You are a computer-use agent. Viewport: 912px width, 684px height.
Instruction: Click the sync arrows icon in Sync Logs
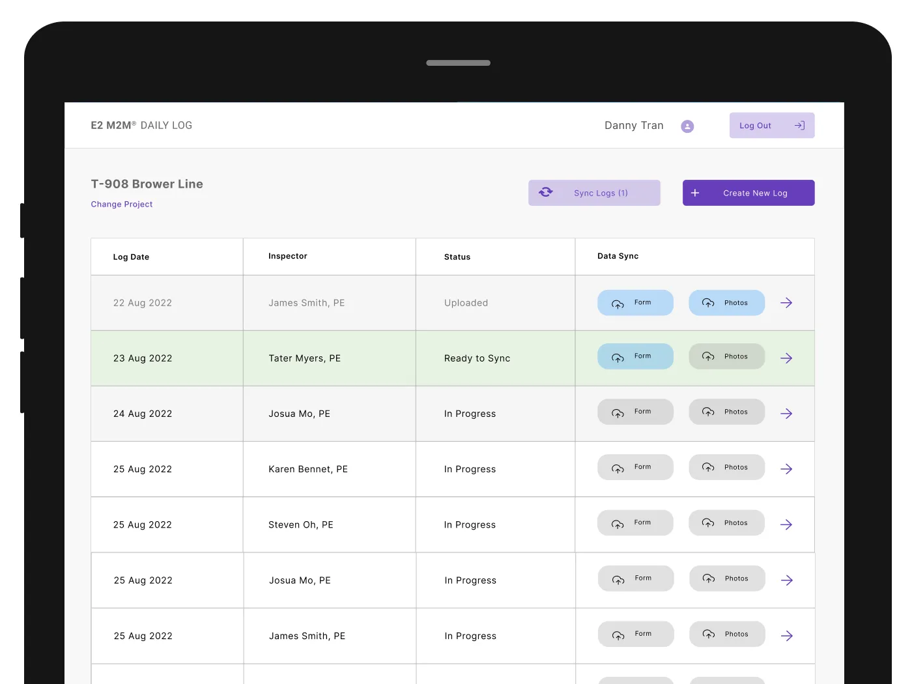coord(546,192)
